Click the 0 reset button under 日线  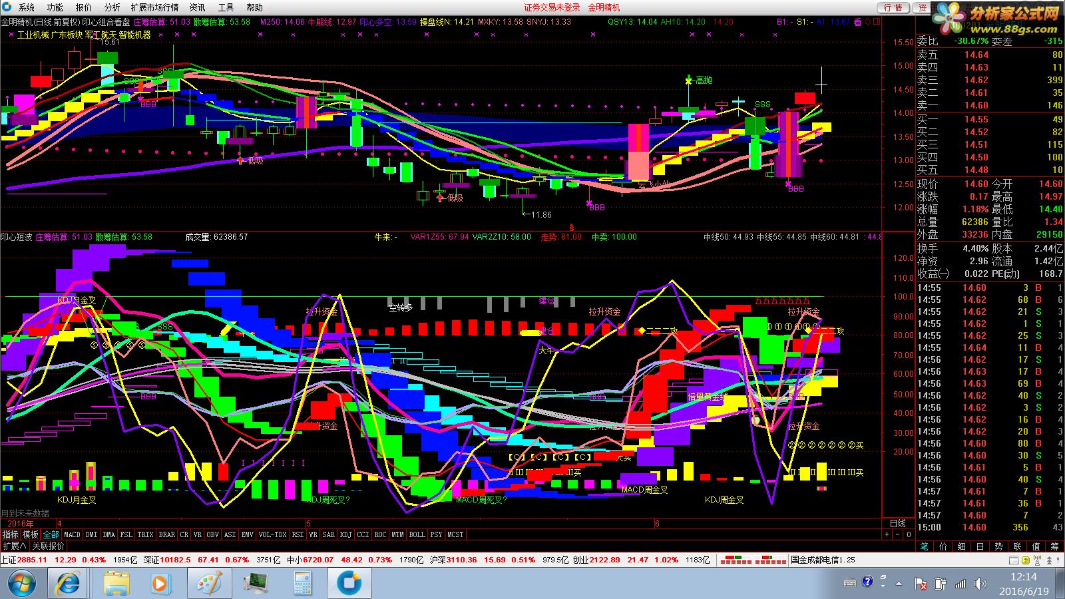909,534
